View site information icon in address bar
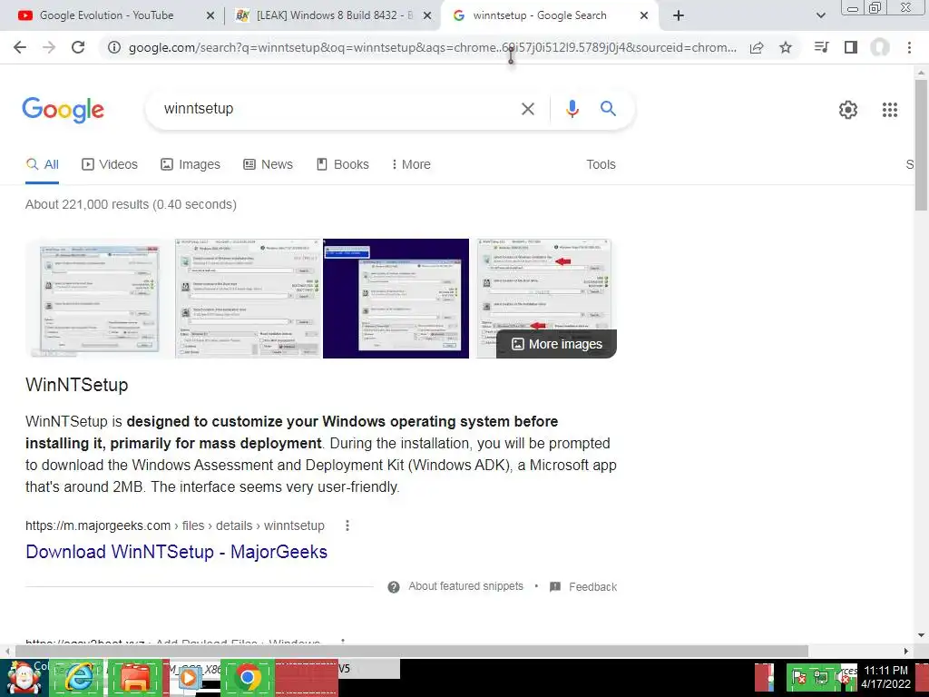Screen dimensions: 929x697 (x=113, y=47)
